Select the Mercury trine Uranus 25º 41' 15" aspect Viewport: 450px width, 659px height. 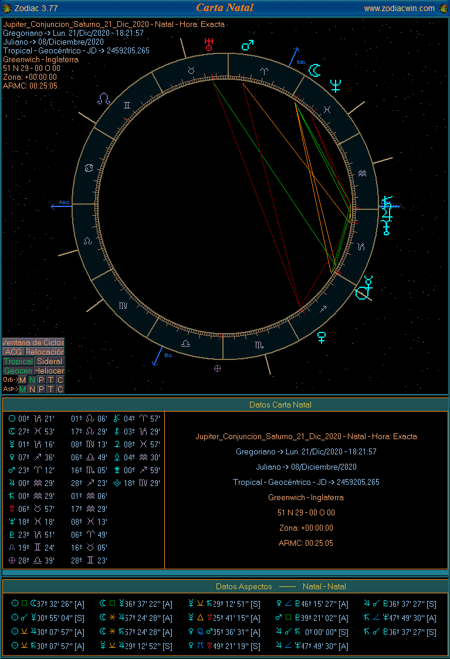click(224, 618)
